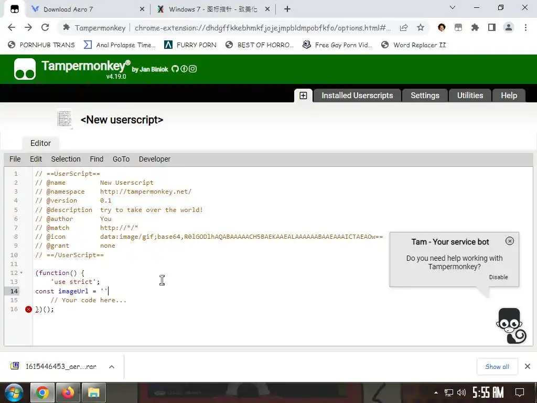
Task: Open the Word Replacer II bookmark
Action: click(414, 45)
